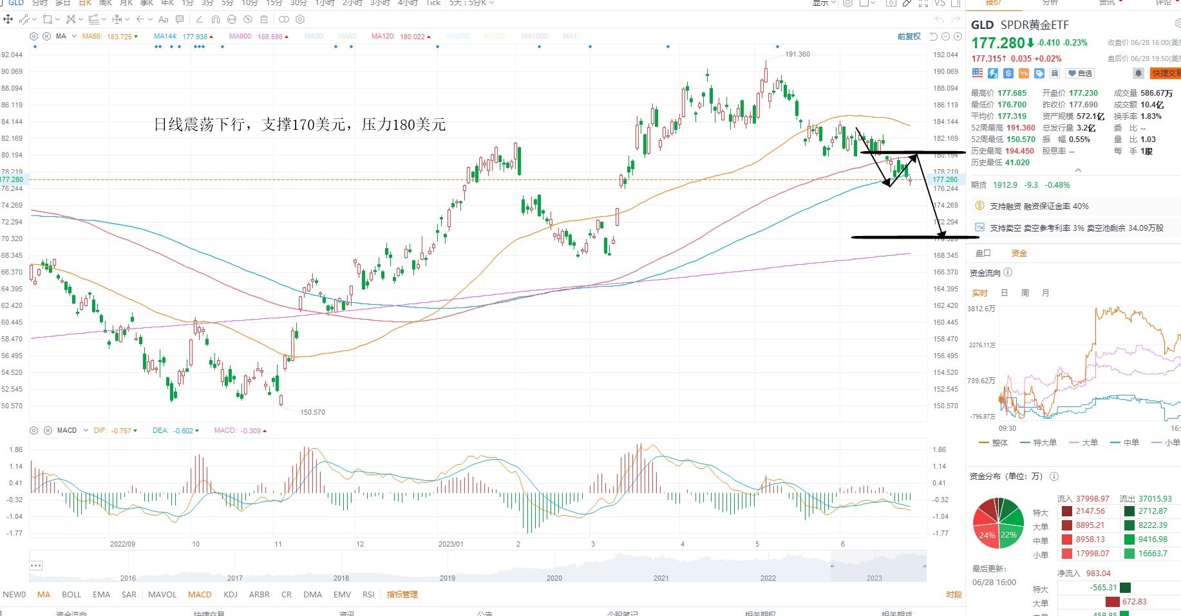Switch to the 盘口 order book tab
This screenshot has width=1181, height=616.
983,253
